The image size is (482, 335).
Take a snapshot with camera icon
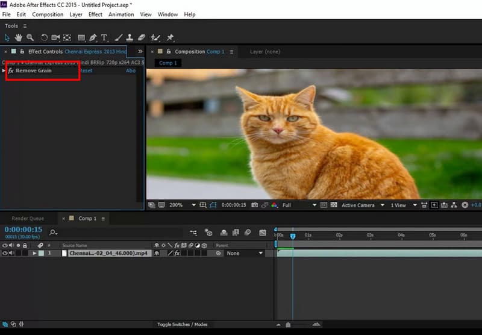pyautogui.click(x=254, y=205)
